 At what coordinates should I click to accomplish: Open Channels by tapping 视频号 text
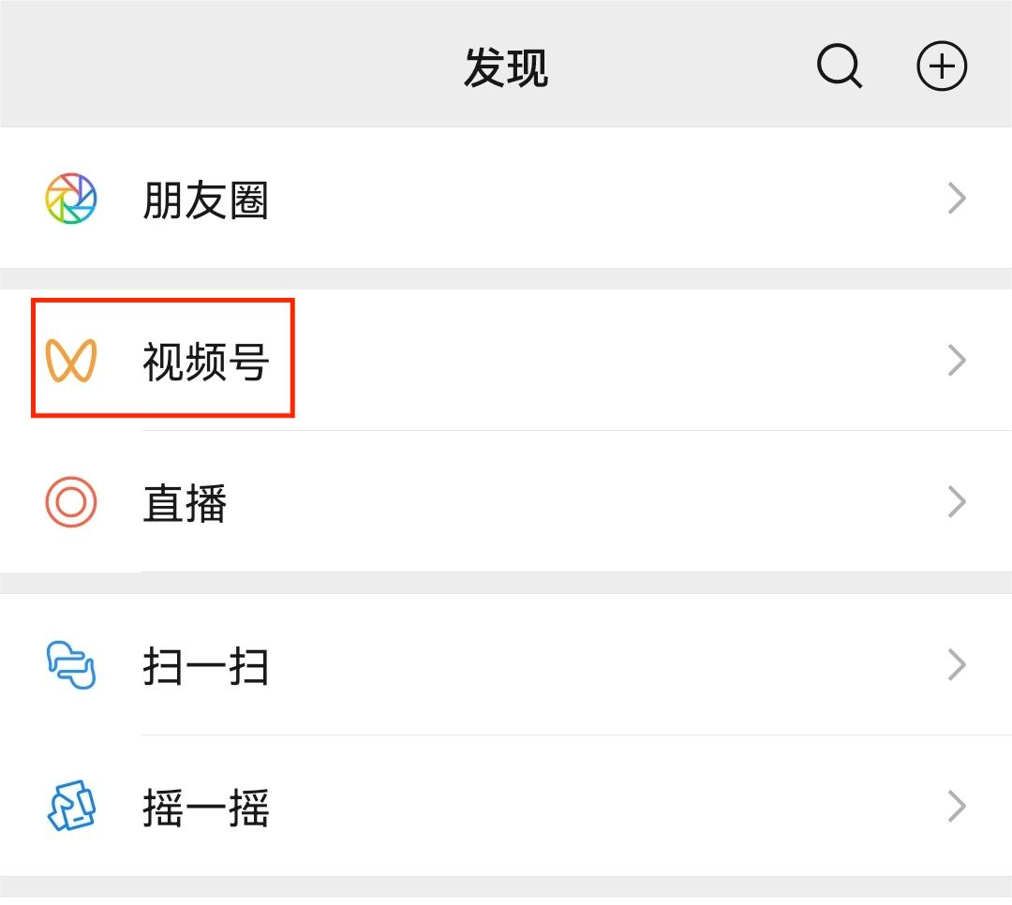tap(208, 359)
